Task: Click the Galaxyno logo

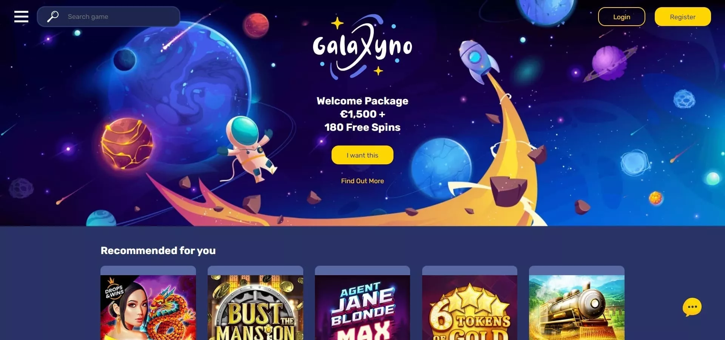Action: [x=362, y=47]
